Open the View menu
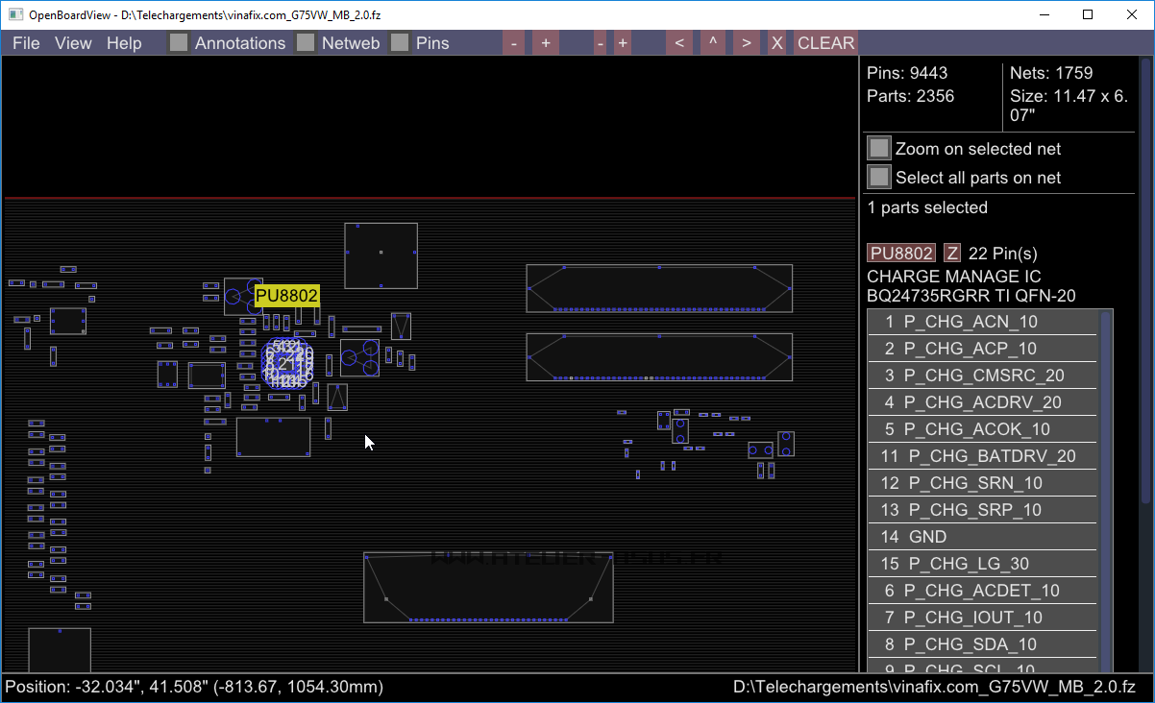 click(x=73, y=43)
